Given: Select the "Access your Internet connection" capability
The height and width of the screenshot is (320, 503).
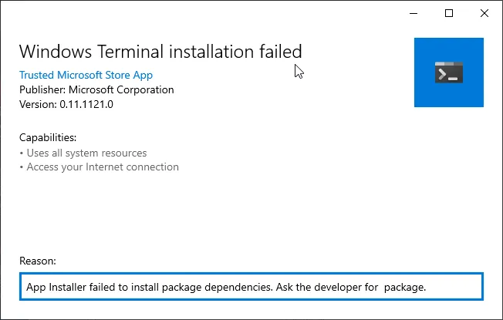Looking at the screenshot, I should [x=103, y=167].
